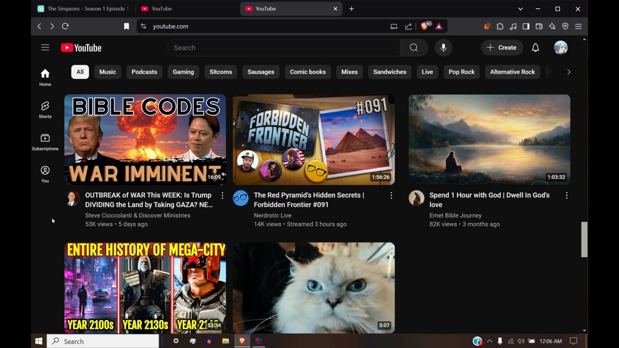Open Spend 1 Hour with God title
The image size is (619, 348).
click(x=489, y=200)
